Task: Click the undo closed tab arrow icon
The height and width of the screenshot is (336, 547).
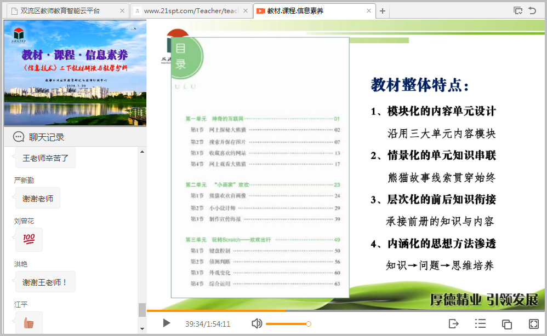Action: tap(532, 10)
